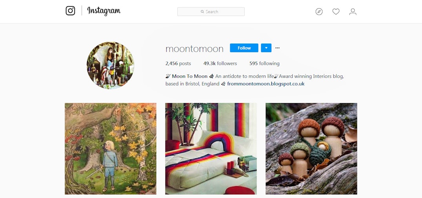Open the three-dots options menu
The image size is (422, 198).
click(x=277, y=48)
